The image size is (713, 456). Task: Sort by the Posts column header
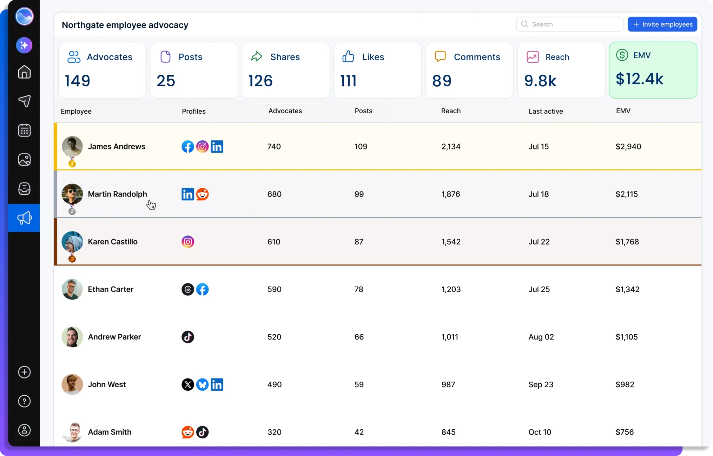(363, 111)
